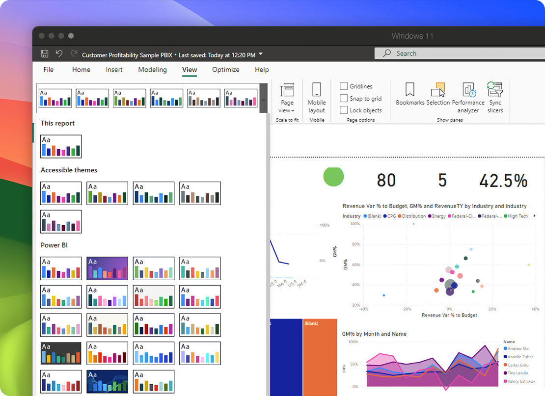Apply the current report theme under This report
This screenshot has height=396, width=545.
(61, 146)
